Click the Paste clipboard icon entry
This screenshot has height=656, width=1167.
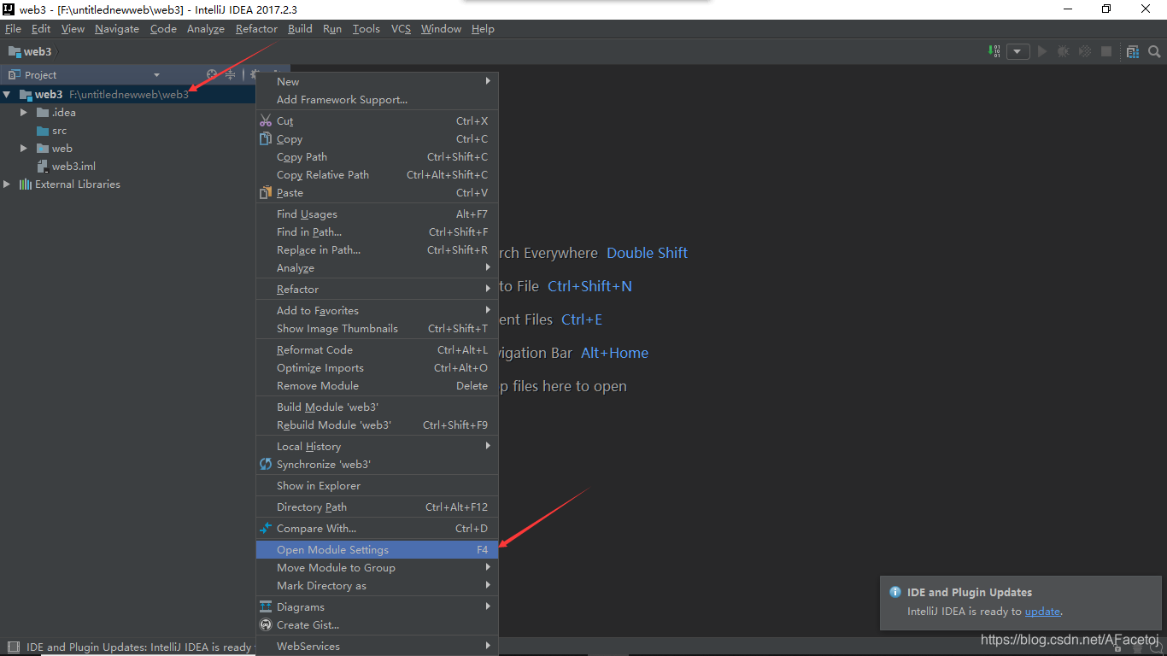point(377,193)
